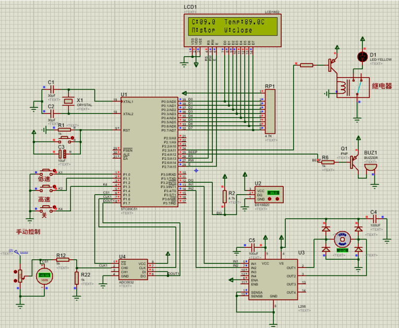The width and height of the screenshot is (399, 328).
Task: Select capacitor C2
Action: [x=52, y=113]
